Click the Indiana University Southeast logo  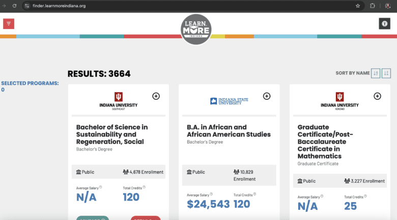point(118,101)
